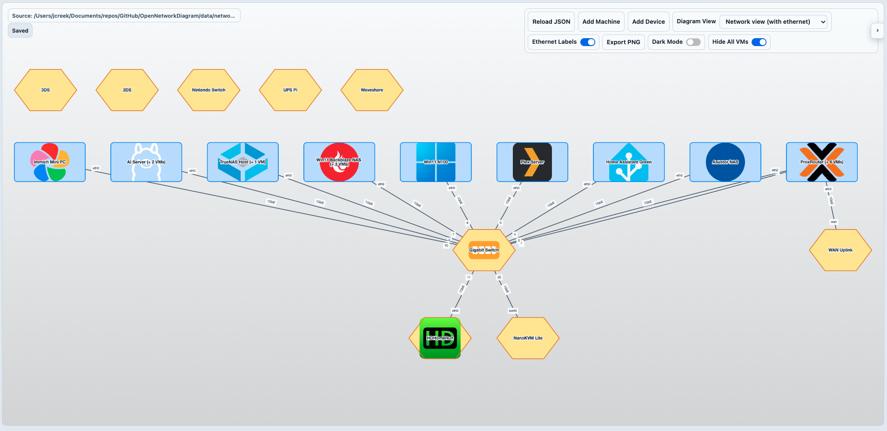Click switch port label 20
887x431 pixels.
pos(499,277)
